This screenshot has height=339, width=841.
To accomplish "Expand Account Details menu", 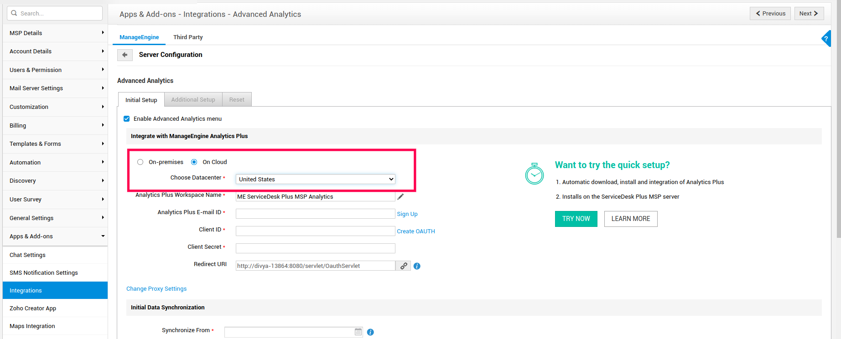I will (55, 51).
